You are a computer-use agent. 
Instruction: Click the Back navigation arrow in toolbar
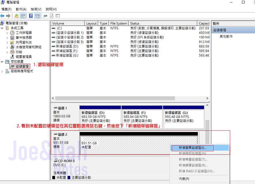(x=3, y=15)
